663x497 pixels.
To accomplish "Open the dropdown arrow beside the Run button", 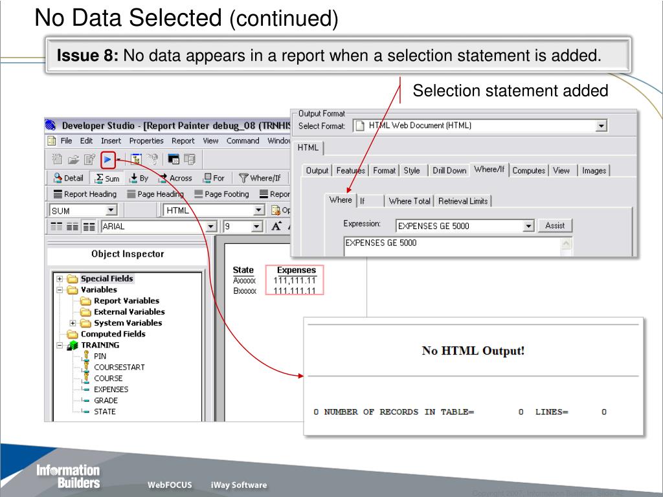I will [x=119, y=160].
